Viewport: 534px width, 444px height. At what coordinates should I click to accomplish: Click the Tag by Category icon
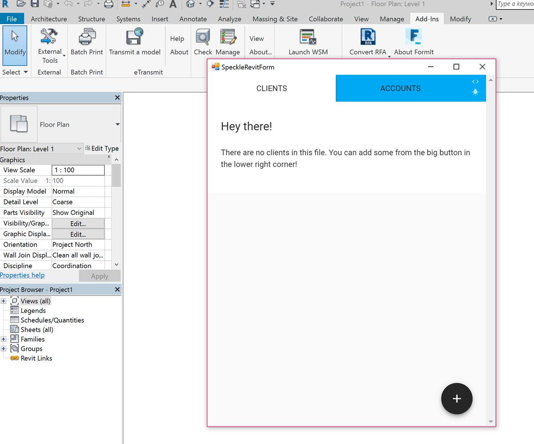(160, 4)
